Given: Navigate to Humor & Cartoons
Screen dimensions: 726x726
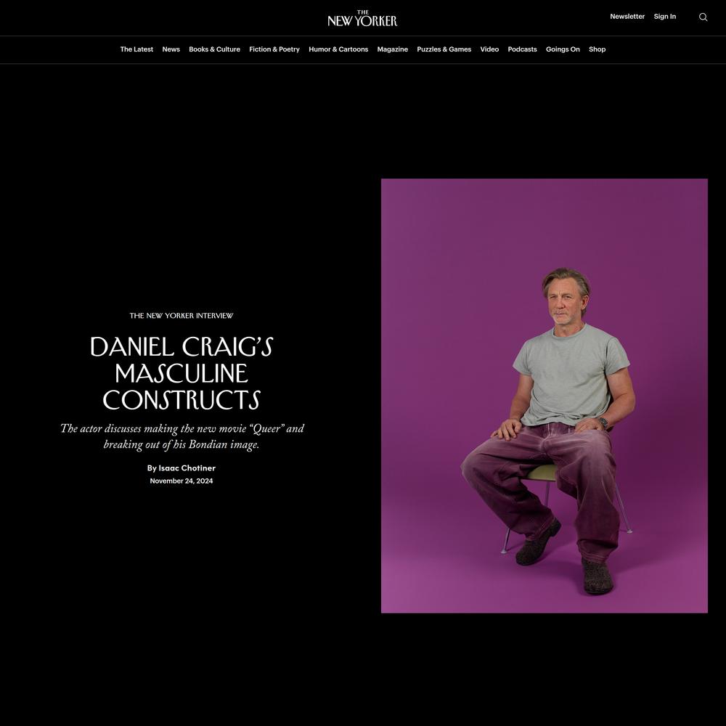Looking at the screenshot, I should (338, 49).
